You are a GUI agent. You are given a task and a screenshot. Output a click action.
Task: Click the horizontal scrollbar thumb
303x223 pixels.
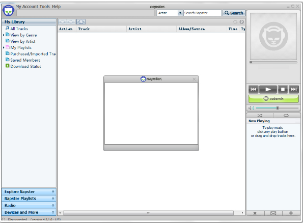point(148,213)
